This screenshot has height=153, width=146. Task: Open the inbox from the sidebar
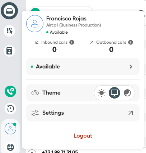pos(9,11)
